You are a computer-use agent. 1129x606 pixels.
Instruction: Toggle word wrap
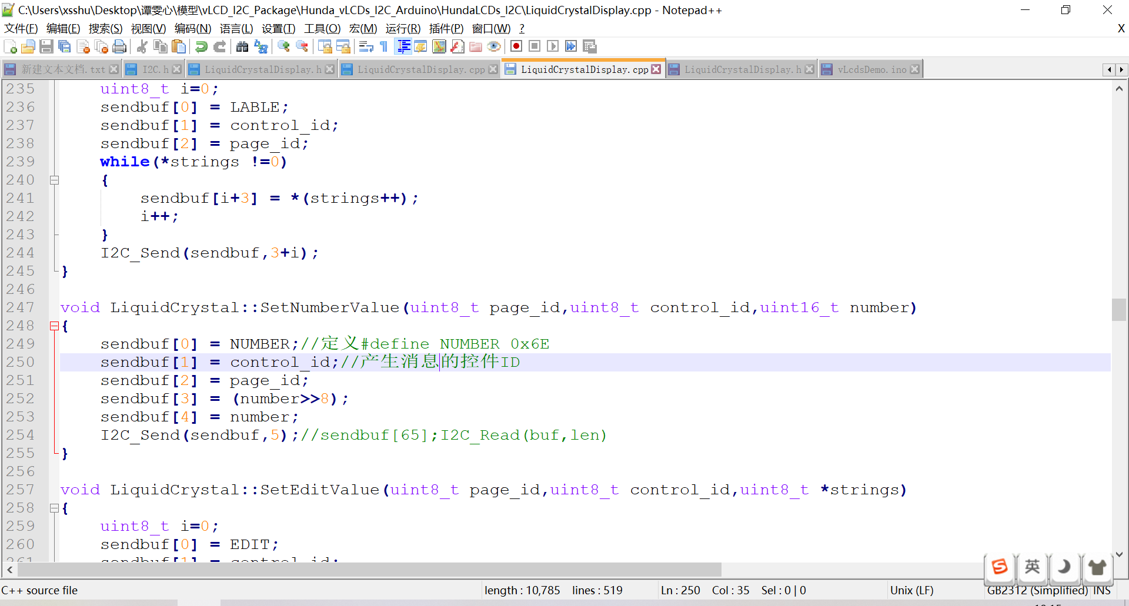click(366, 46)
